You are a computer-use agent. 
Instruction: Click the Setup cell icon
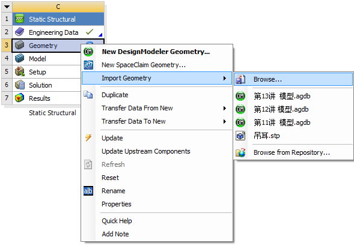pyautogui.click(x=20, y=72)
